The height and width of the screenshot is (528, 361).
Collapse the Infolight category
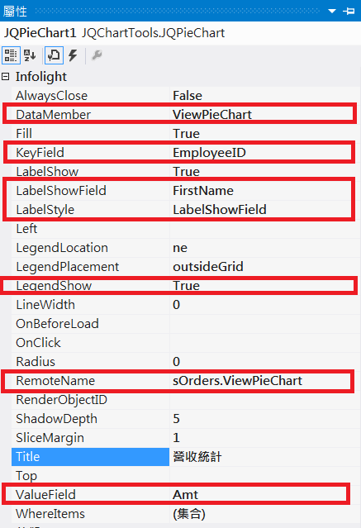point(6,77)
